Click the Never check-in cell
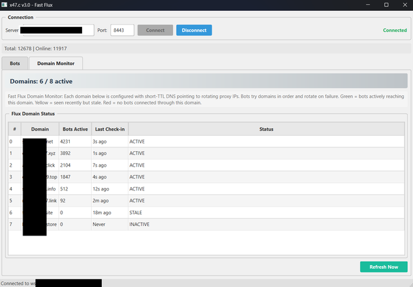Screen dimensions: 413x287 tap(110, 224)
